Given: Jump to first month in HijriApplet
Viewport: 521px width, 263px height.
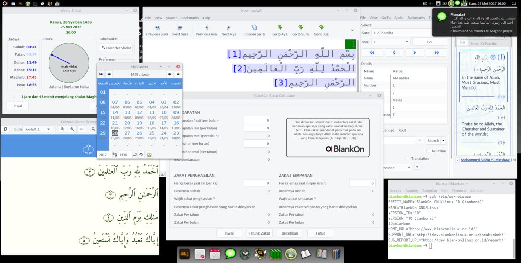Looking at the screenshot, I should pos(101,74).
